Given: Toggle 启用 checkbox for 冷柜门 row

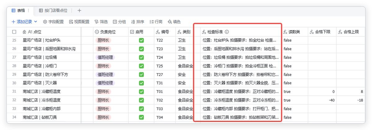Looking at the screenshot, I should tap(141, 66).
